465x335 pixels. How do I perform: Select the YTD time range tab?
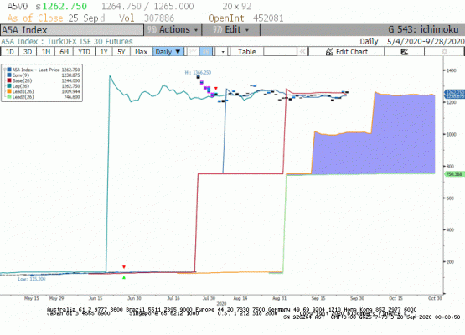point(84,52)
